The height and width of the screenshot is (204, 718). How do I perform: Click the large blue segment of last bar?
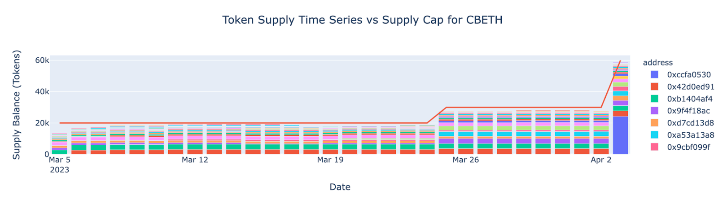620,135
